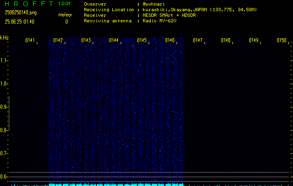Click frequency label 0.6
This screenshot has height=186, width=293.
(3, 177)
